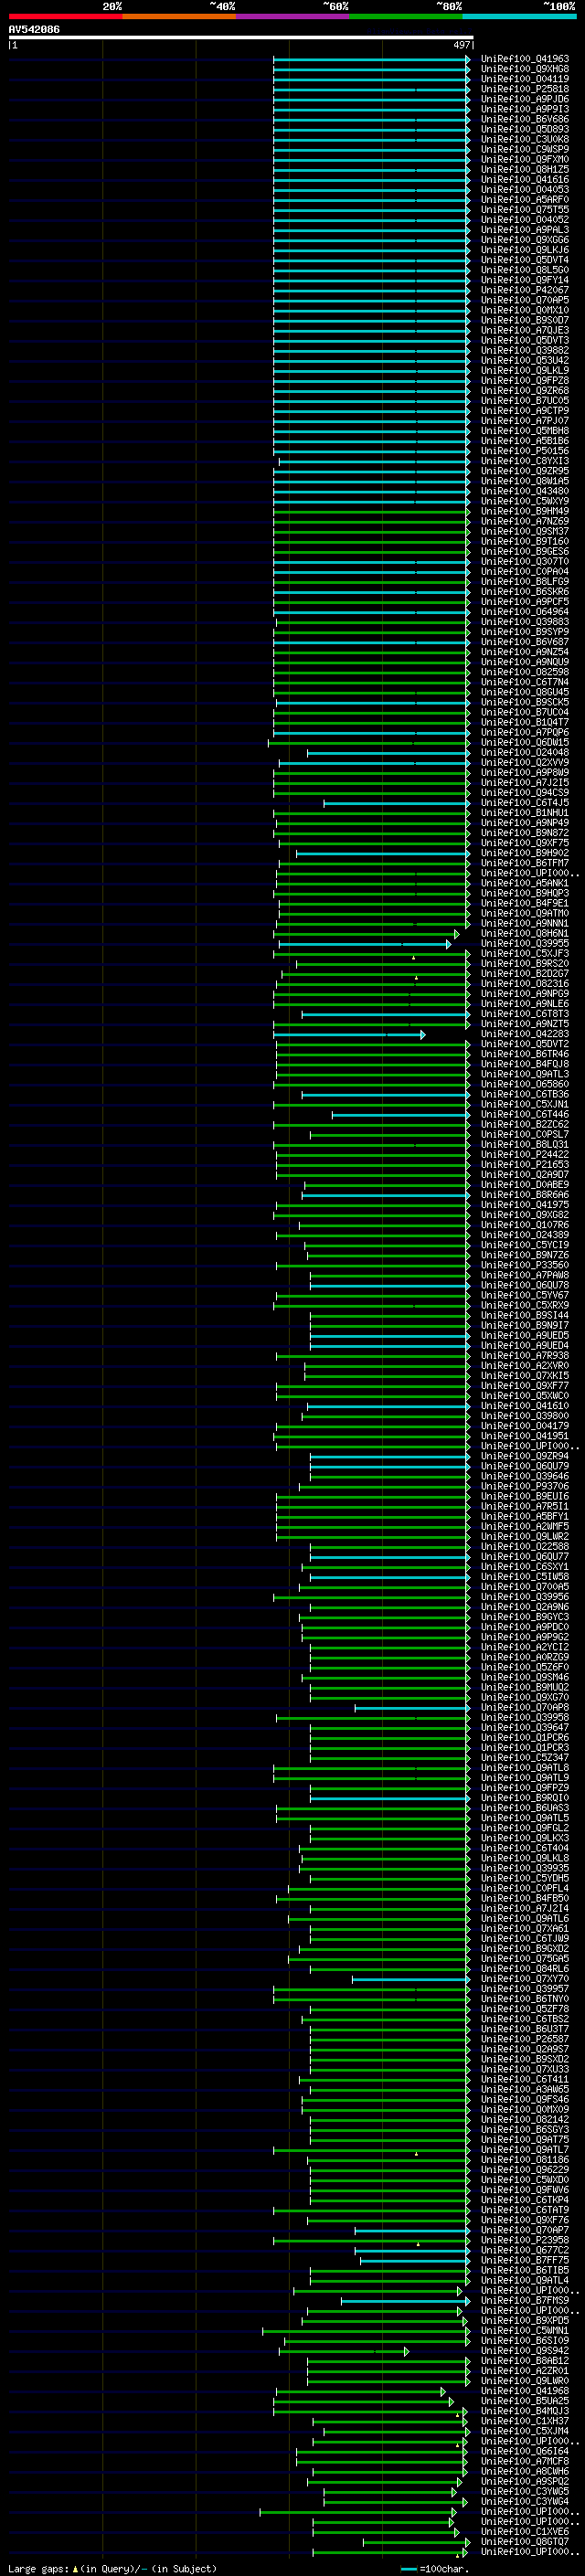Click the hit label UniRef100_P25818
This screenshot has width=585, height=2576.
(x=525, y=89)
